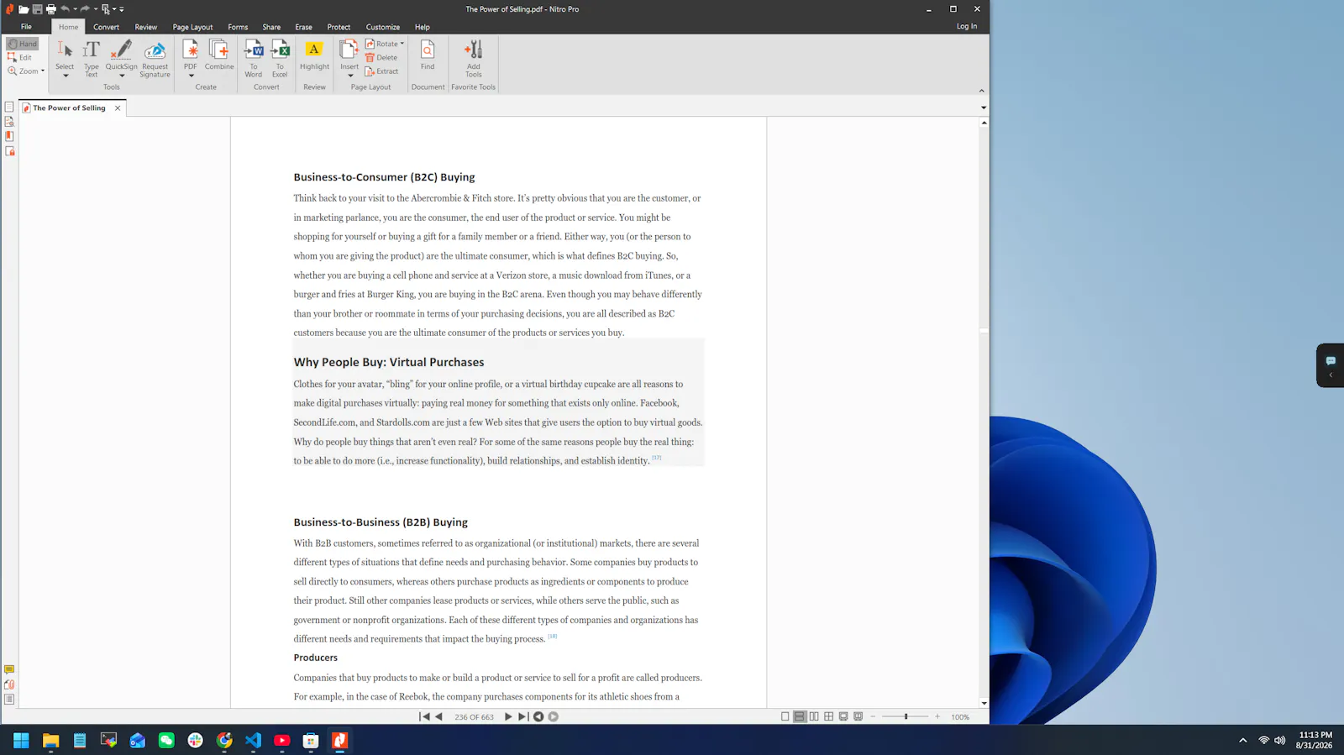Viewport: 1344px width, 755px height.
Task: Open the Erase ribbon tab
Action: 303,27
